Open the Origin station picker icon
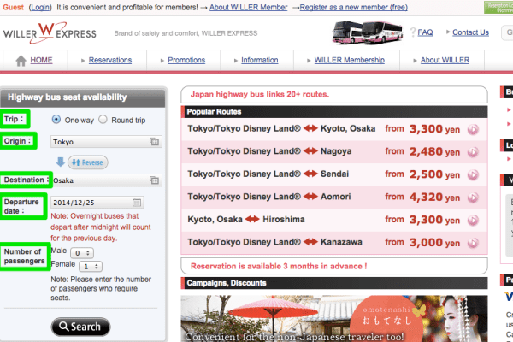Image resolution: width=513 pixels, height=342 pixels. (155, 142)
